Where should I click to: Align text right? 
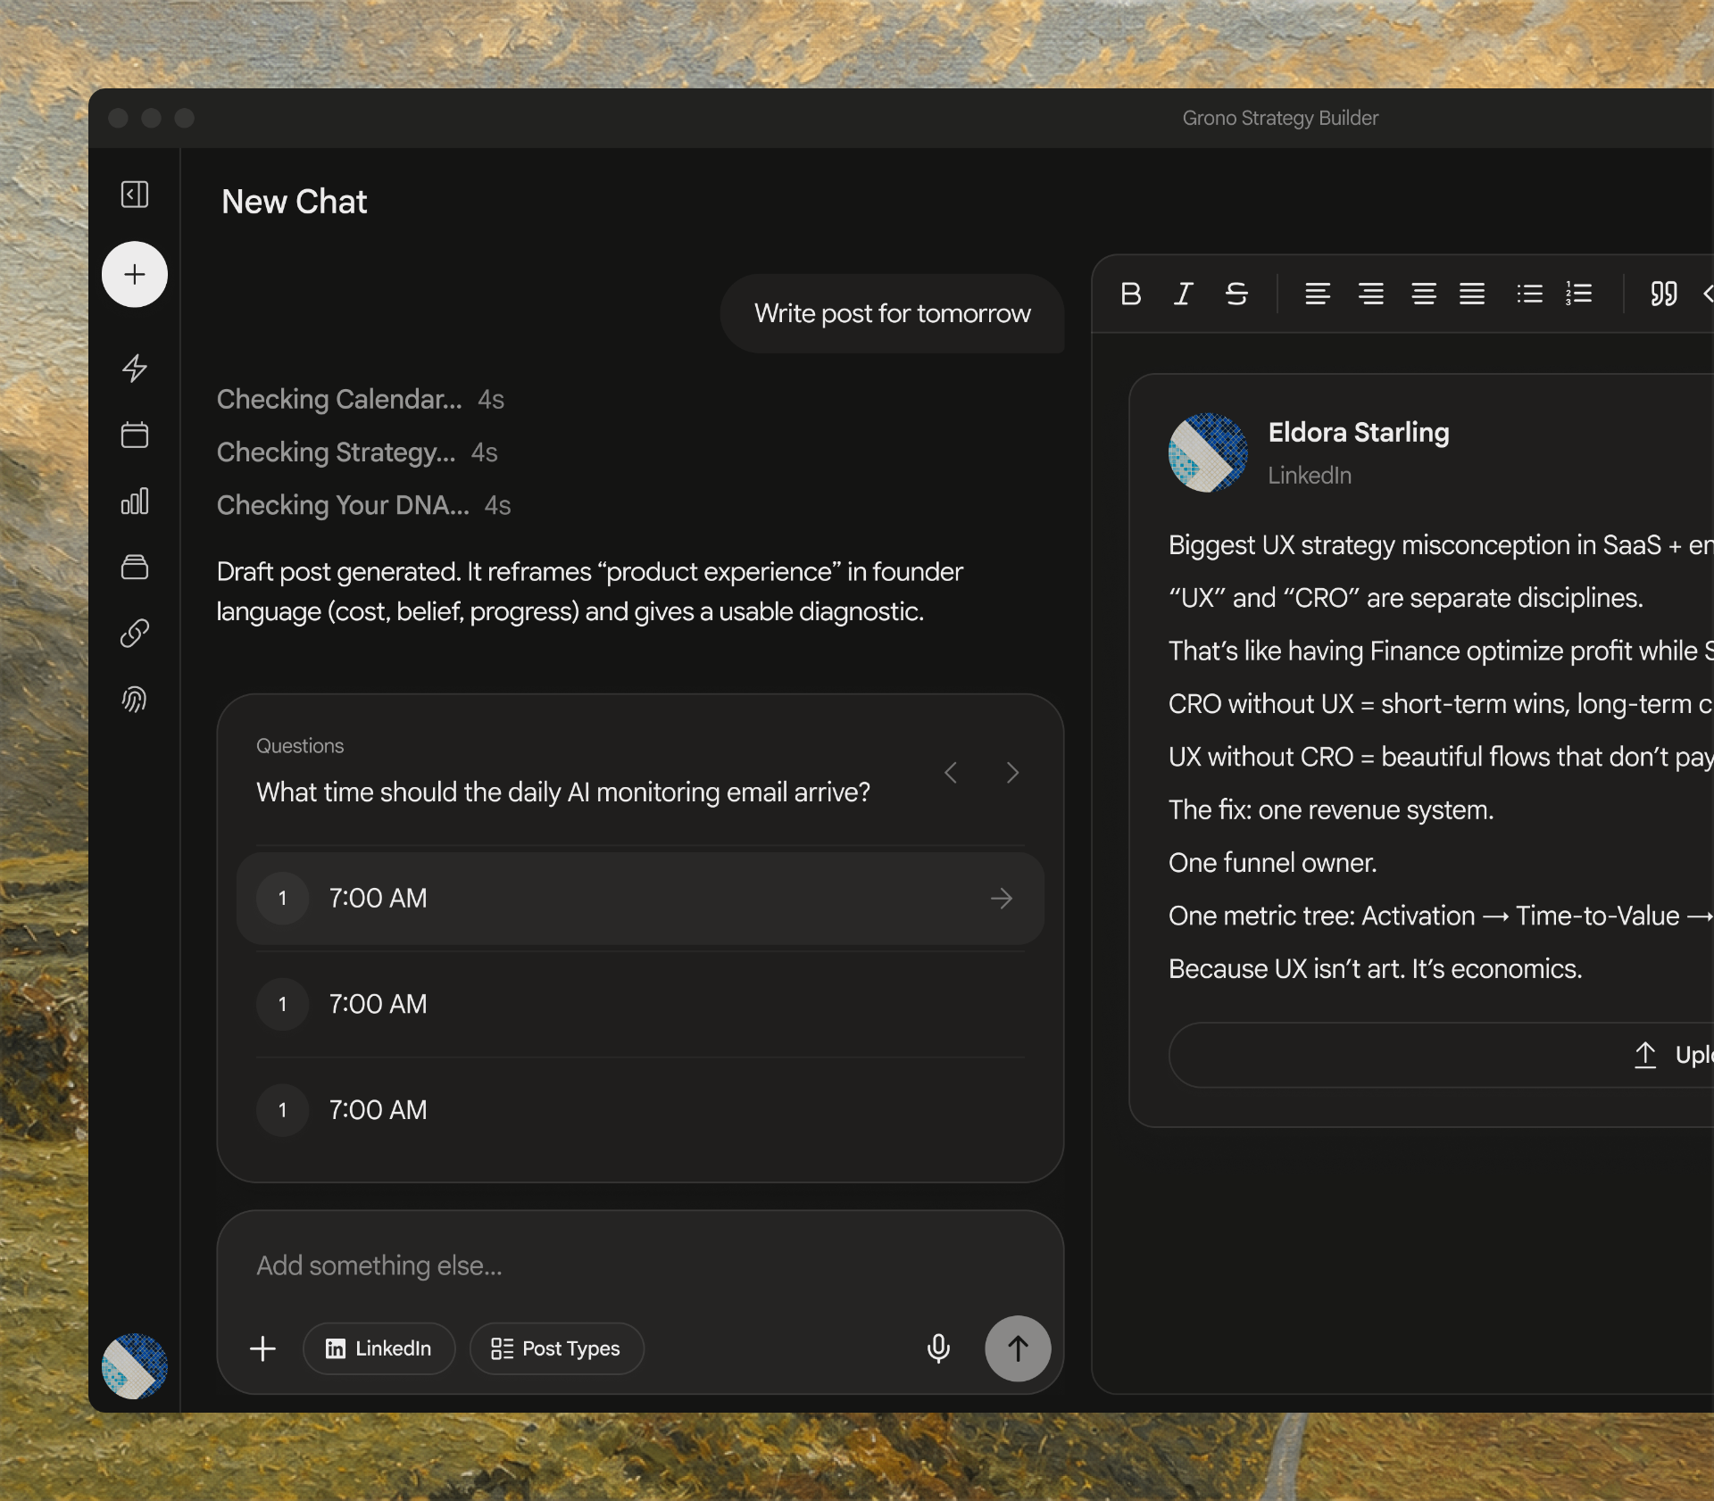(1371, 294)
